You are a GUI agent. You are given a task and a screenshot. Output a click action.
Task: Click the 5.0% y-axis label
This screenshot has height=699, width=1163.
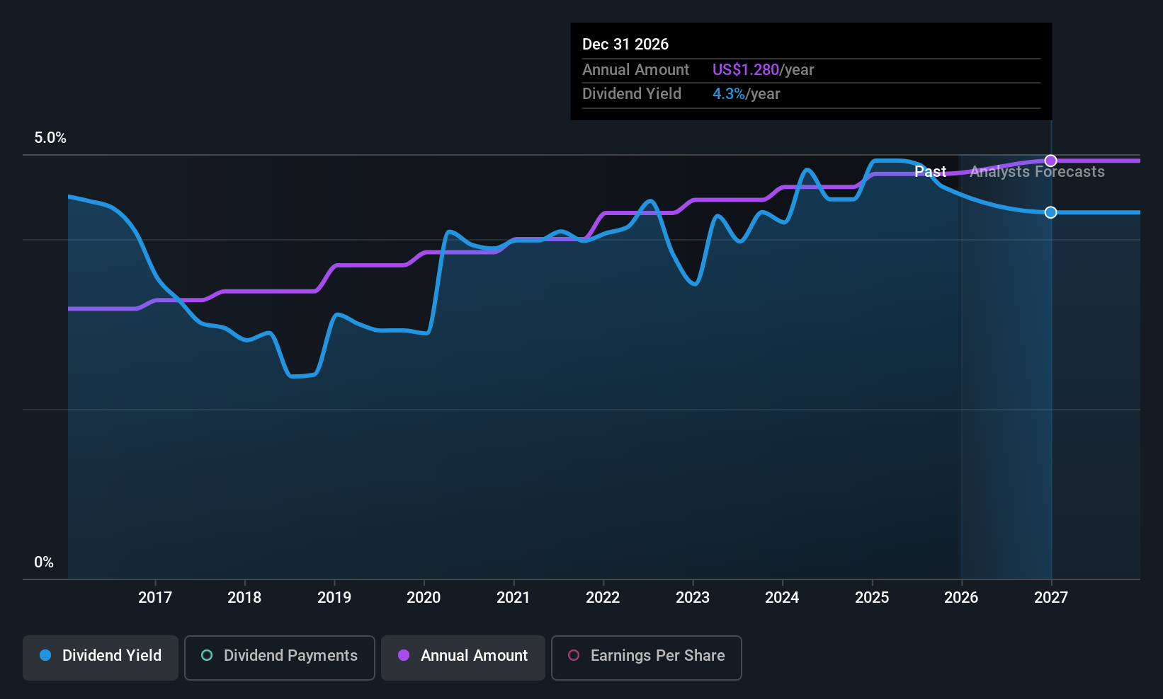(x=50, y=138)
